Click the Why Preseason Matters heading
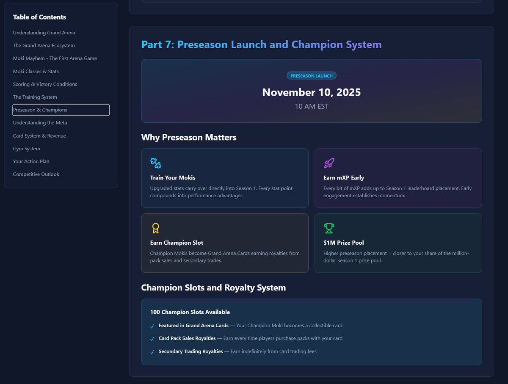 point(189,137)
